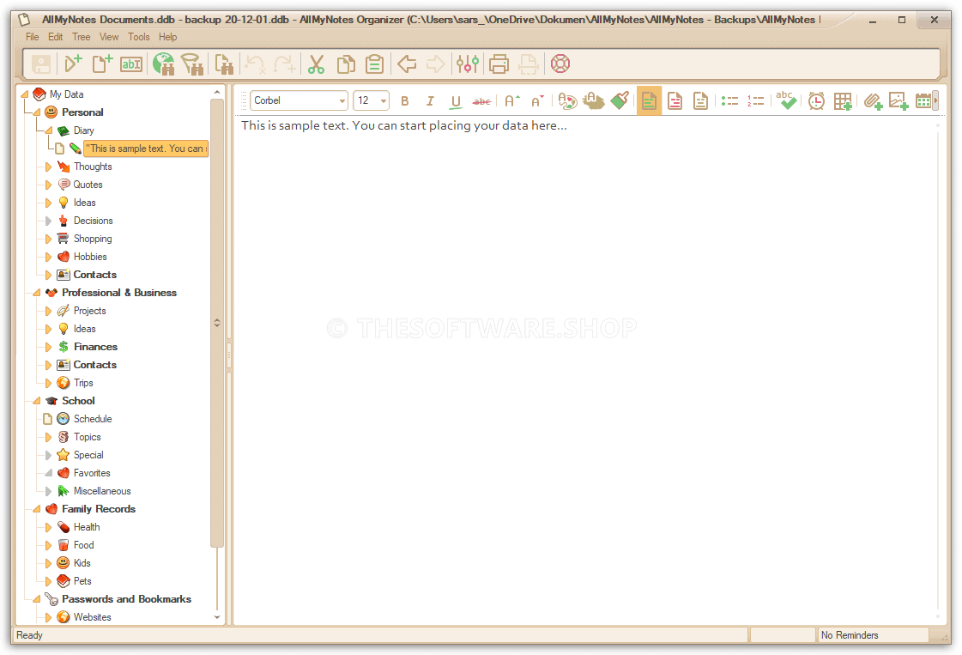Collapse the School folder

[x=37, y=401]
